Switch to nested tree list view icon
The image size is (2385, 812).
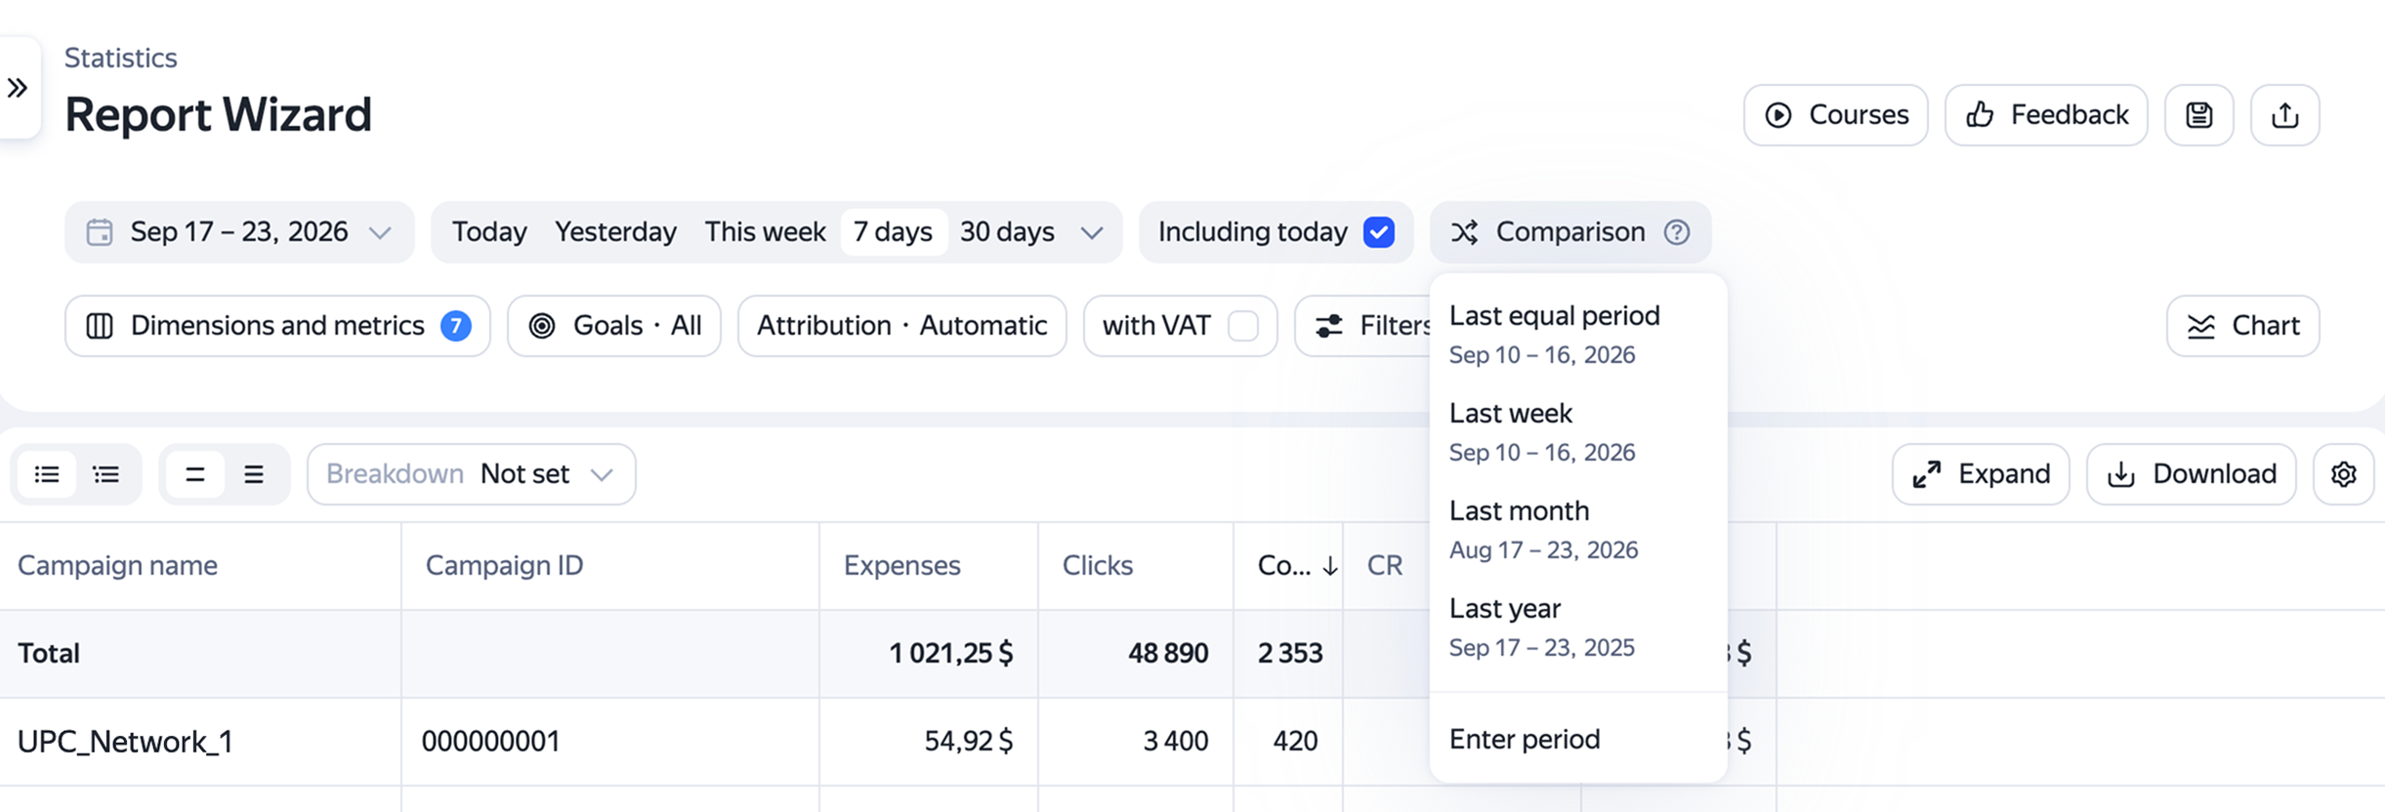point(105,474)
